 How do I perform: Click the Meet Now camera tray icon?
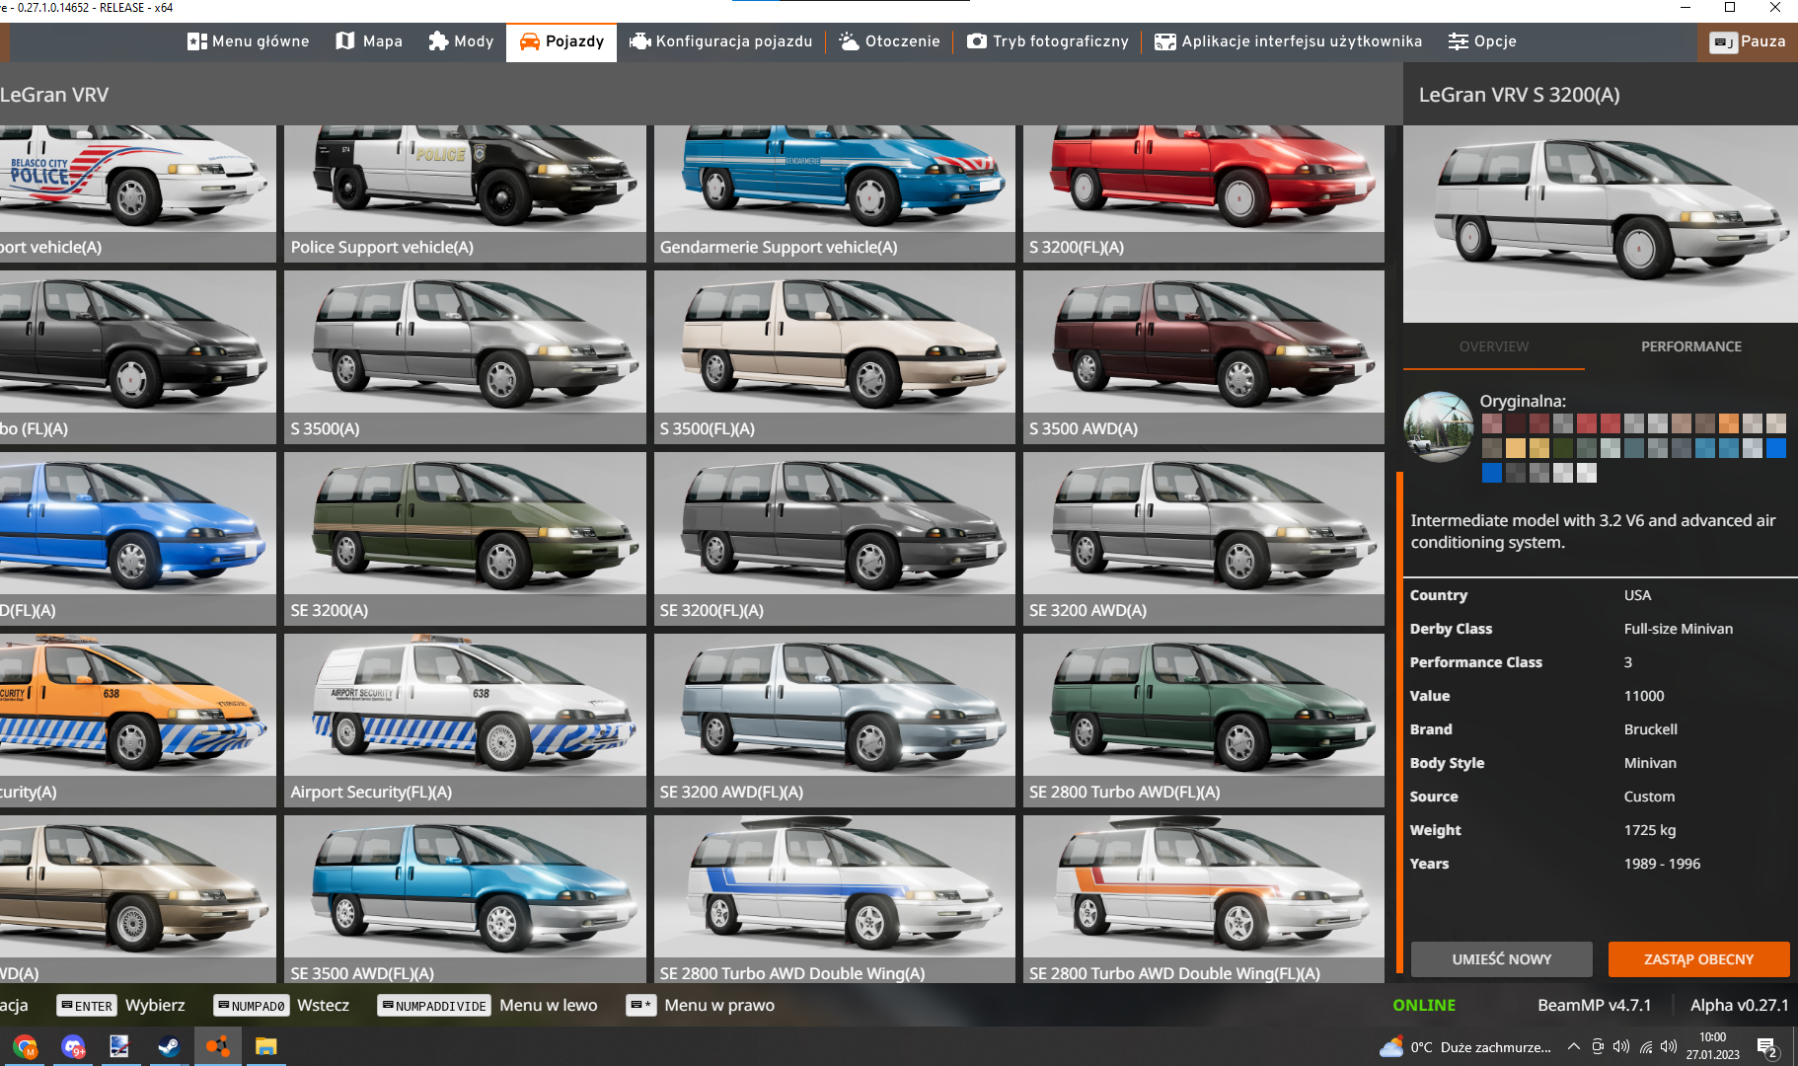point(1598,1047)
